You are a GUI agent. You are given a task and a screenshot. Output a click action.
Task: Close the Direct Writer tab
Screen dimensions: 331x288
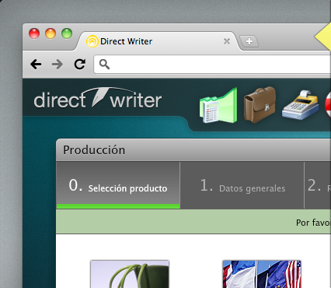point(227,41)
